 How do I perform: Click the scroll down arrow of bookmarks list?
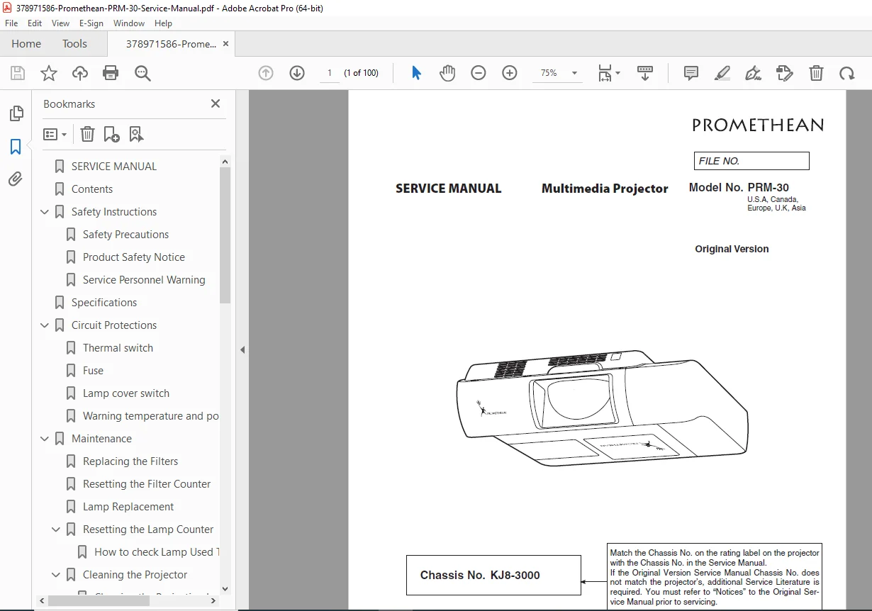point(225,588)
